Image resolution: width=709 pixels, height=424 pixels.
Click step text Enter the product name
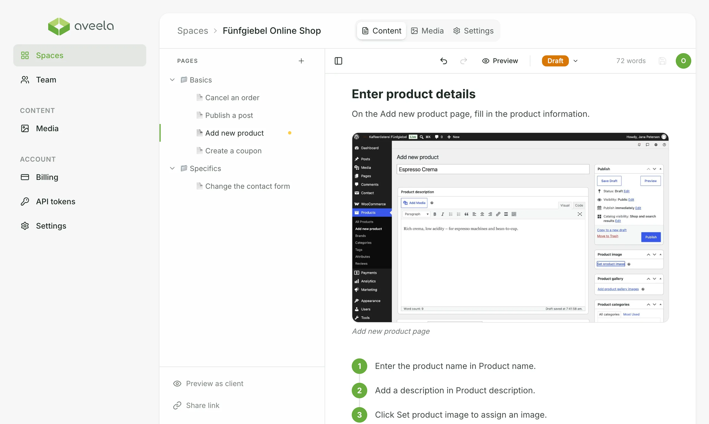pos(455,366)
